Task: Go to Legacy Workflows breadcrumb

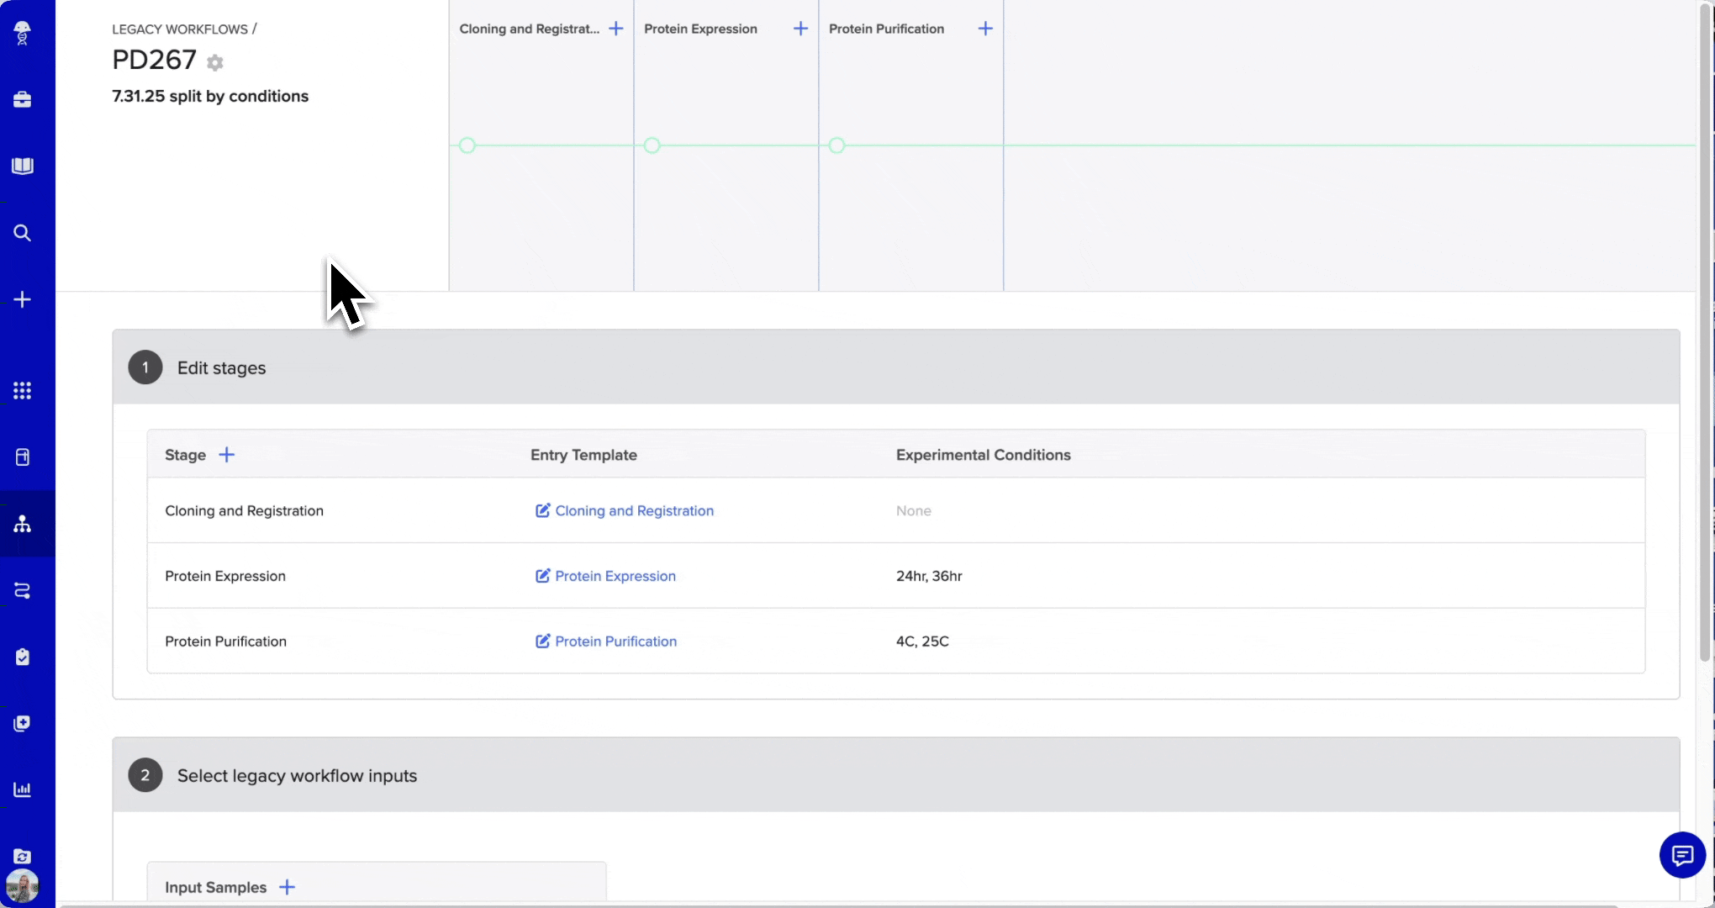Action: pyautogui.click(x=180, y=29)
